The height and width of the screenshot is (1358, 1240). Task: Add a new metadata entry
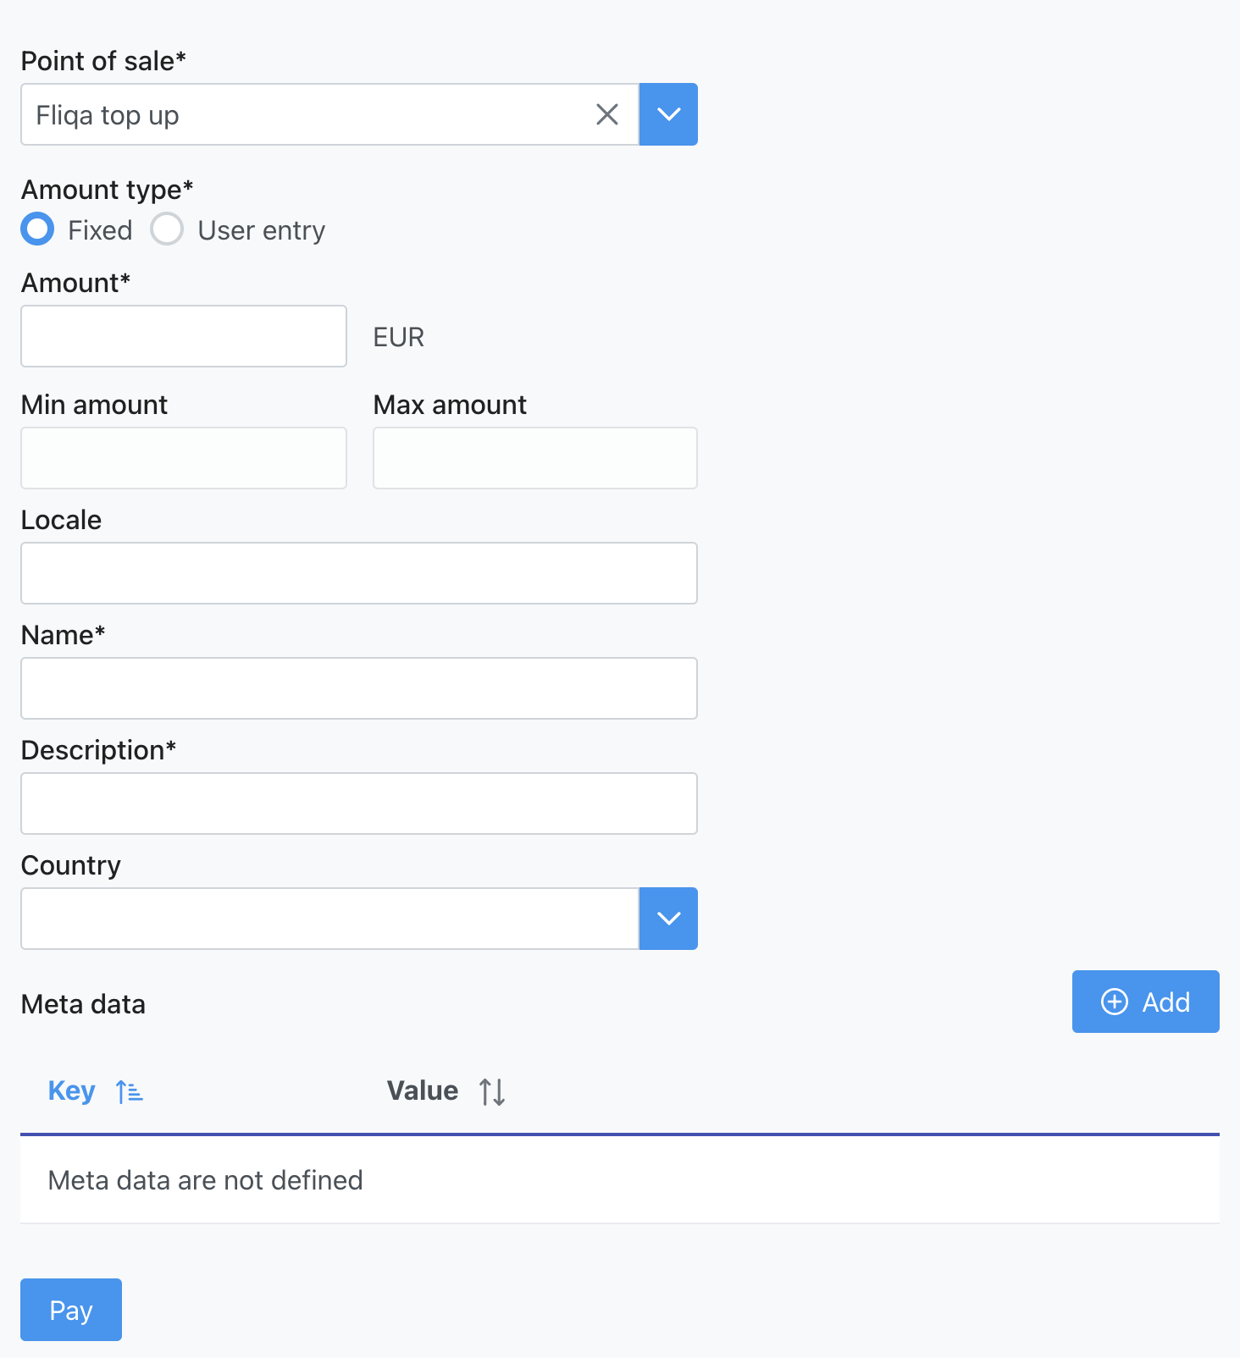(x=1145, y=1002)
